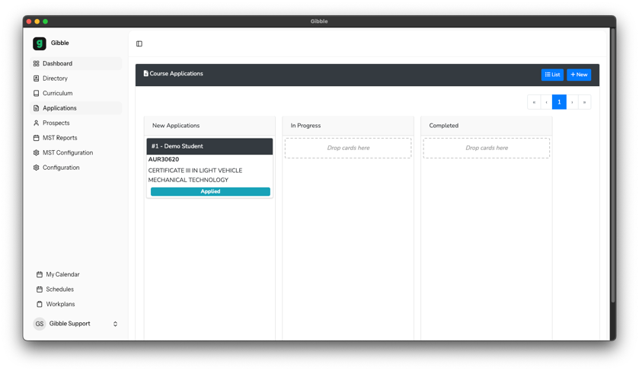Open the Demo Student application card
Screen dimensions: 639x371
[209, 146]
